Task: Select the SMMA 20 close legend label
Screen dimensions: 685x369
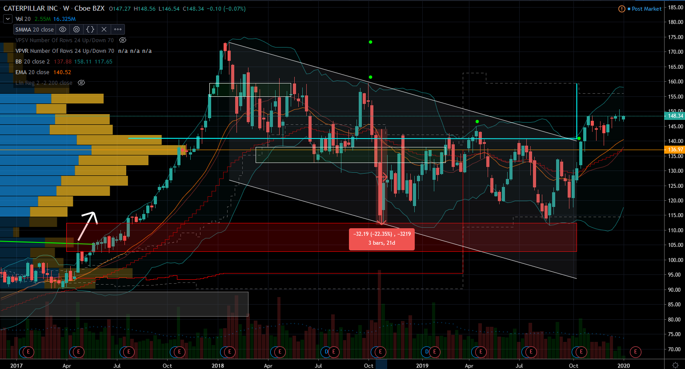Action: coord(35,29)
